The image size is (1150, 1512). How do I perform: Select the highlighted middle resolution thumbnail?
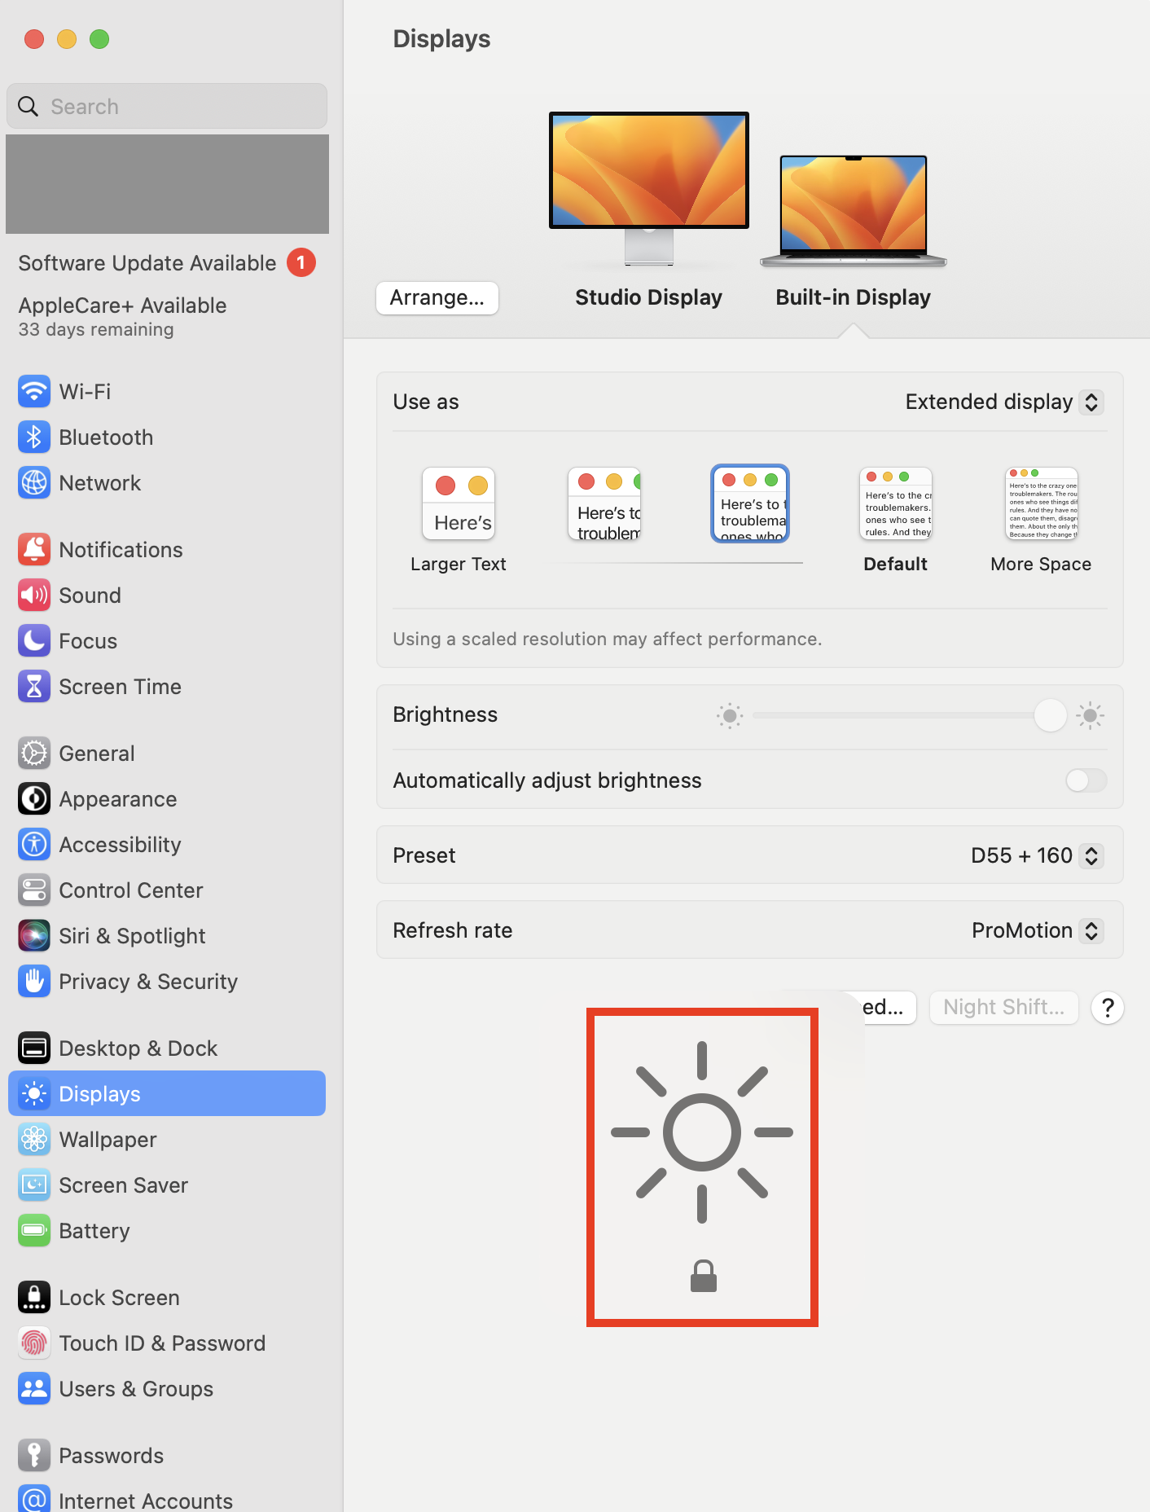[x=750, y=503]
